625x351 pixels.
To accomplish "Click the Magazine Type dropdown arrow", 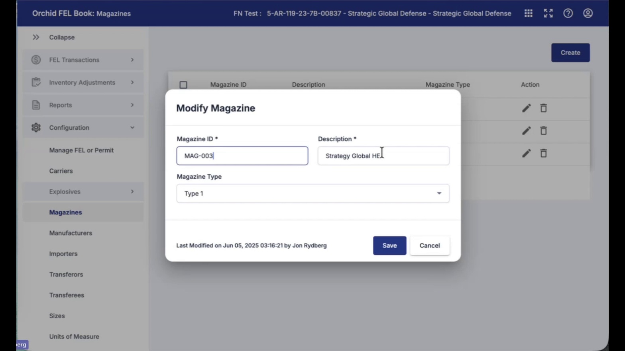I will (x=439, y=193).
